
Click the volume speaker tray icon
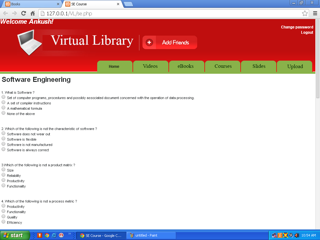point(297,235)
